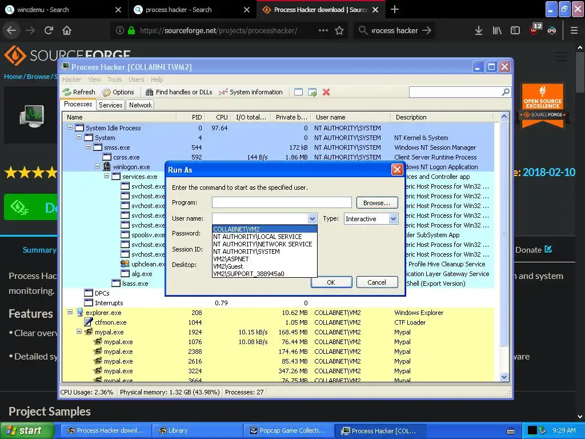Open the page actions three-dot menu
The image size is (585, 439).
(x=323, y=31)
